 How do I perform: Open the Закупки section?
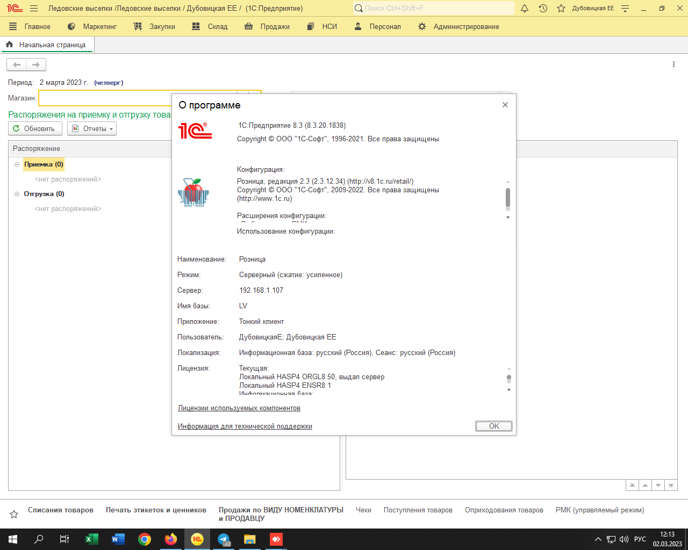(155, 26)
